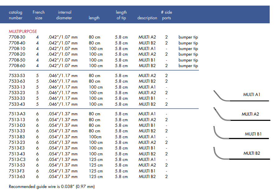
Task: Click the 'length of tip' column header
Action: pos(121,15)
